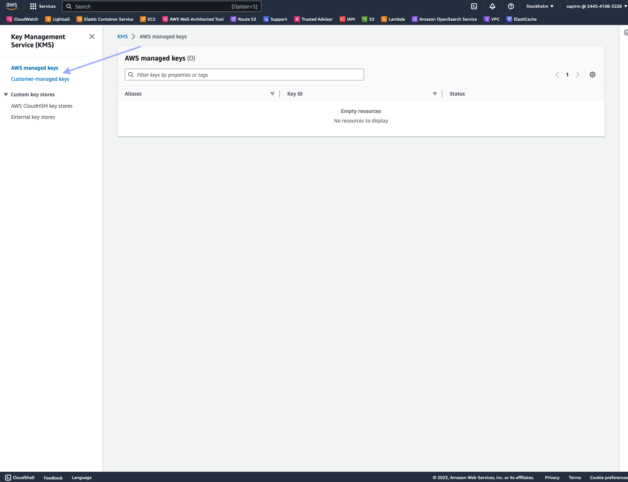Open table preferences gear icon

[x=593, y=75]
